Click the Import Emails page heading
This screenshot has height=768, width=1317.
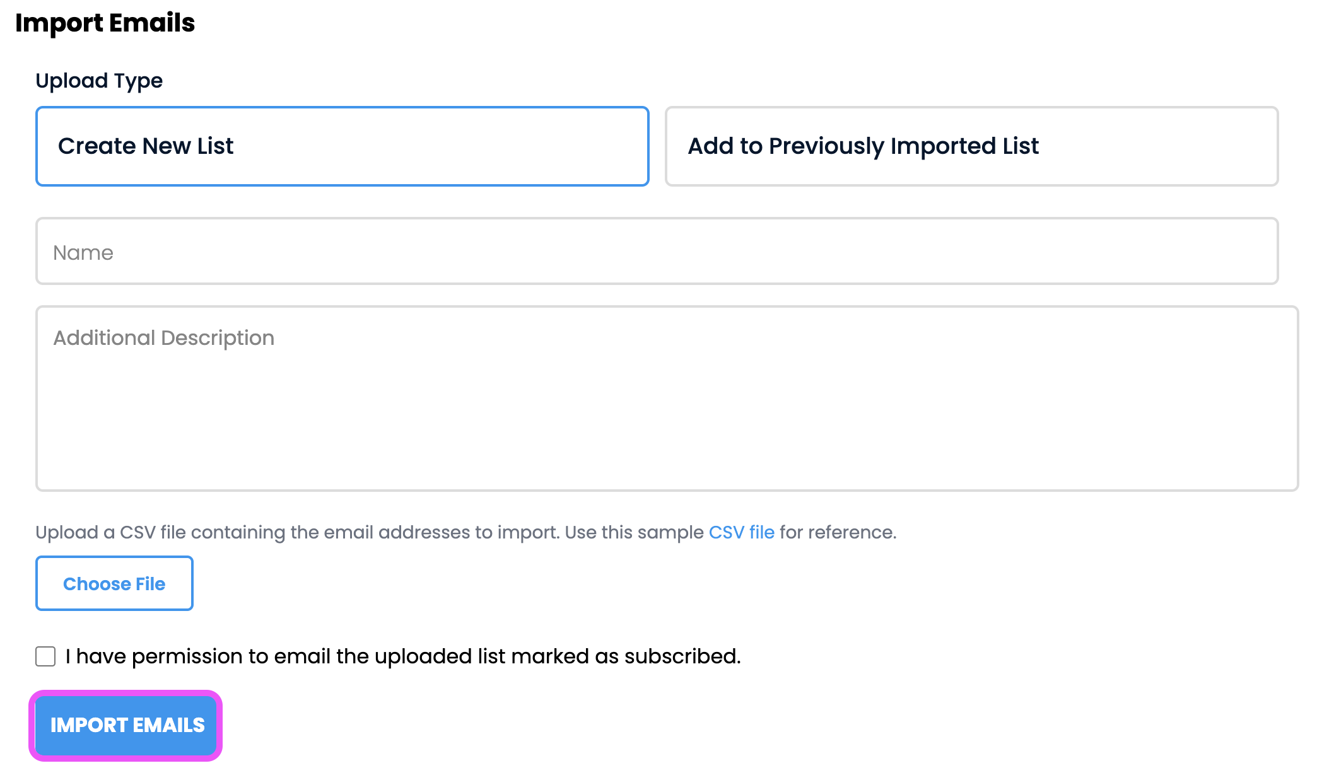coord(105,23)
